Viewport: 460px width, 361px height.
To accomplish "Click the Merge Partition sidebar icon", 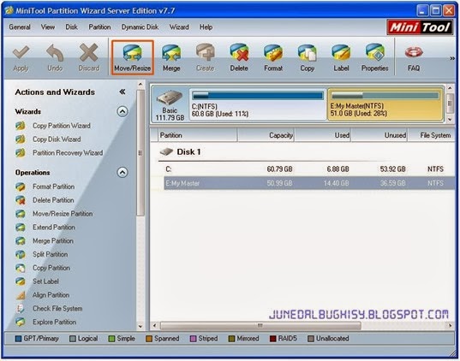I will 21,241.
